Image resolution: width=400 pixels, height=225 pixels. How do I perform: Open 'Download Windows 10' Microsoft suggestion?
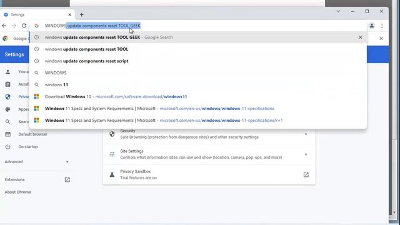(x=198, y=96)
